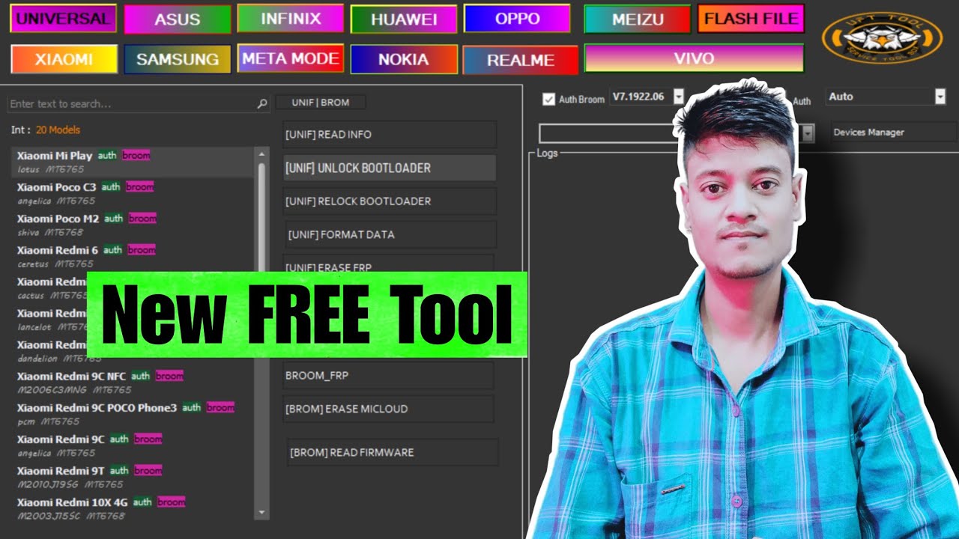Click the BROOM_FRP button
The image size is (959, 539).
point(388,375)
